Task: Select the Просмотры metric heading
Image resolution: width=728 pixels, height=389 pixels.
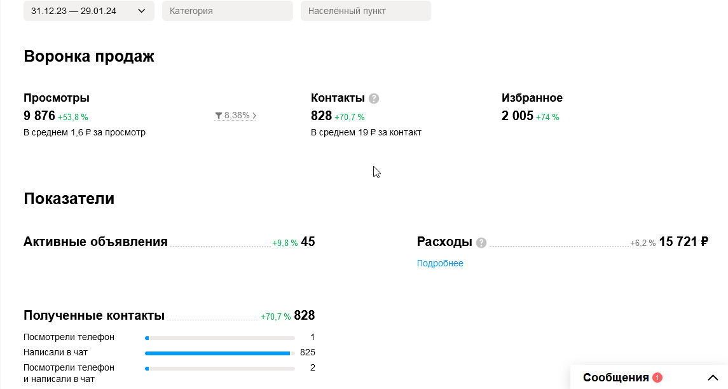Action: 57,98
